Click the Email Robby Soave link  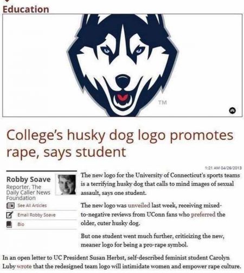coord(36,215)
